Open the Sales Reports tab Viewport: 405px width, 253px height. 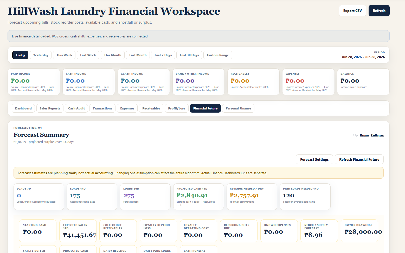50,108
